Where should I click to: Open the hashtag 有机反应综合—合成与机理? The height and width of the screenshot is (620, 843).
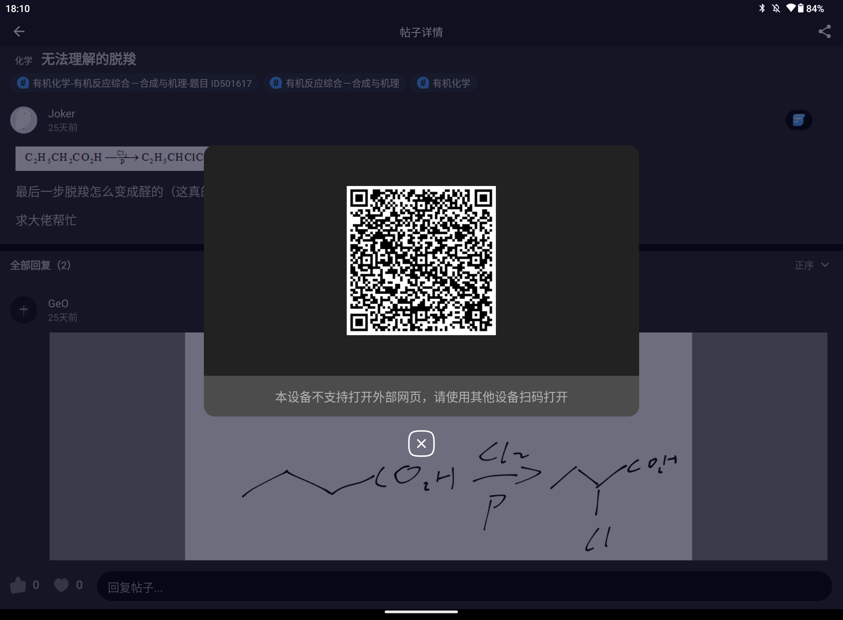335,83
